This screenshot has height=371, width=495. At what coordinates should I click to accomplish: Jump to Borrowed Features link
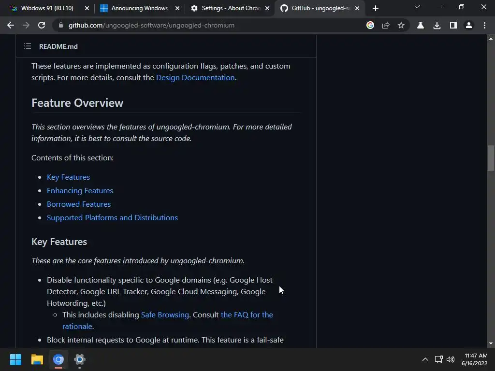pyautogui.click(x=79, y=204)
